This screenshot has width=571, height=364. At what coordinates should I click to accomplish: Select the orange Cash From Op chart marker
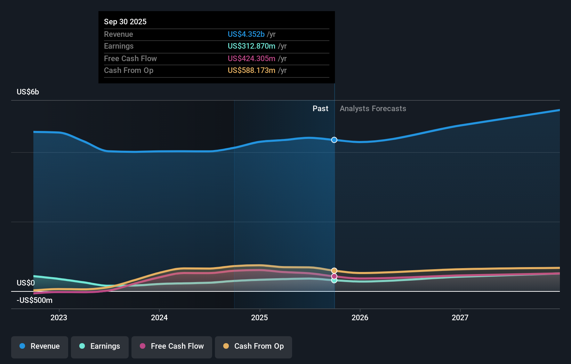point(334,270)
